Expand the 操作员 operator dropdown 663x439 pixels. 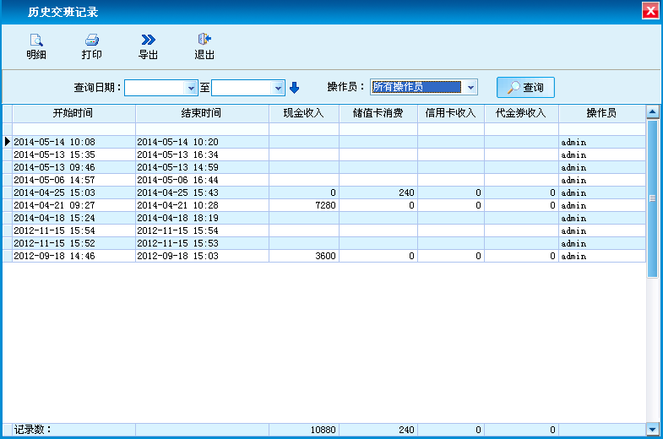point(471,87)
